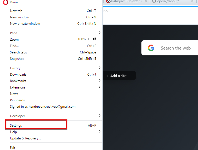This screenshot has height=150, width=198.
Task: Choose Exit to quit Opera
Action: click(x=53, y=147)
